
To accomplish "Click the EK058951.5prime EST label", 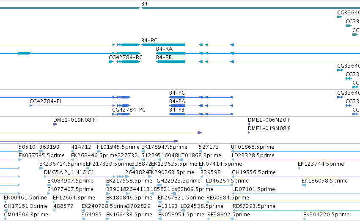I will [x=181, y=215].
